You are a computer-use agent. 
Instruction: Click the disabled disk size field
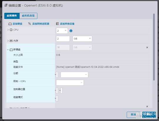tap(63, 47)
